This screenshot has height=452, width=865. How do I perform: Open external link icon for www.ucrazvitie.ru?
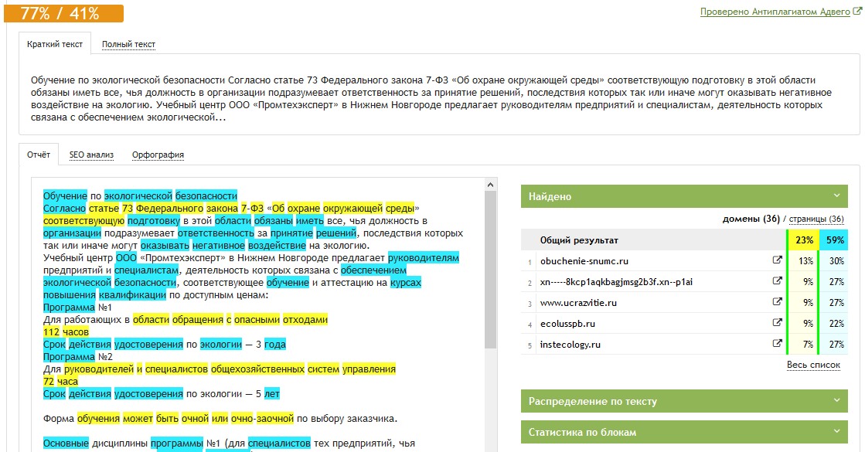pyautogui.click(x=777, y=303)
